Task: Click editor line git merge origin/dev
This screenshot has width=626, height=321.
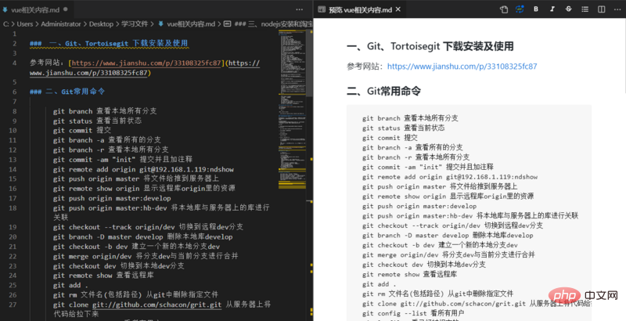Action: pos(146,256)
